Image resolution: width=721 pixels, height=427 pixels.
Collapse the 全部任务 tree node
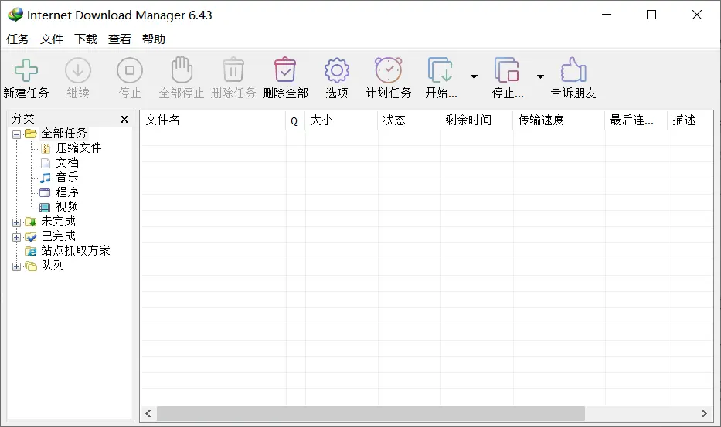coord(16,134)
